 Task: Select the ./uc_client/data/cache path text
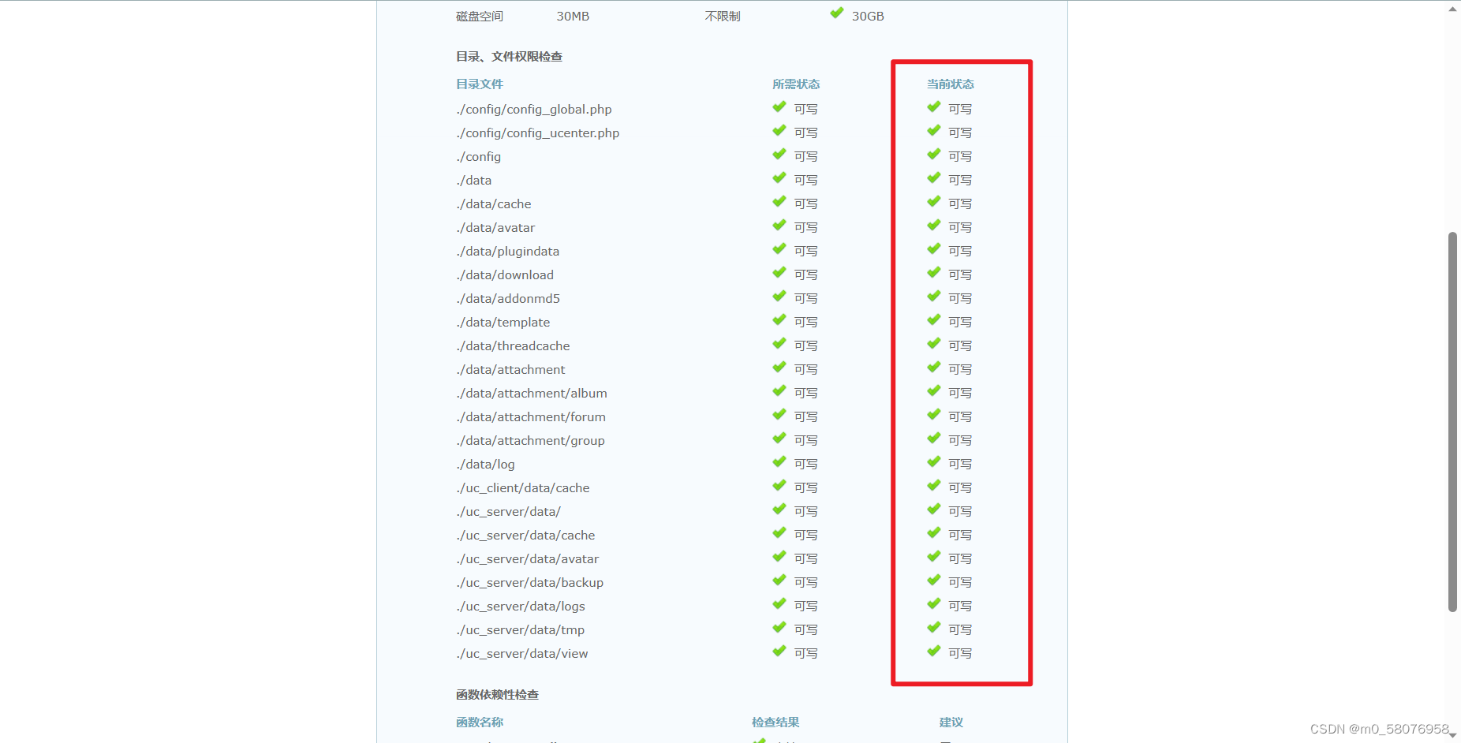(523, 487)
